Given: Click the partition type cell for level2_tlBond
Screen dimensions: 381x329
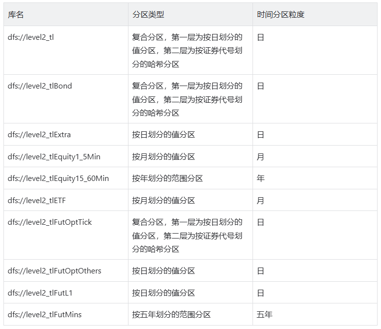Looking at the screenshot, I should 187,99.
